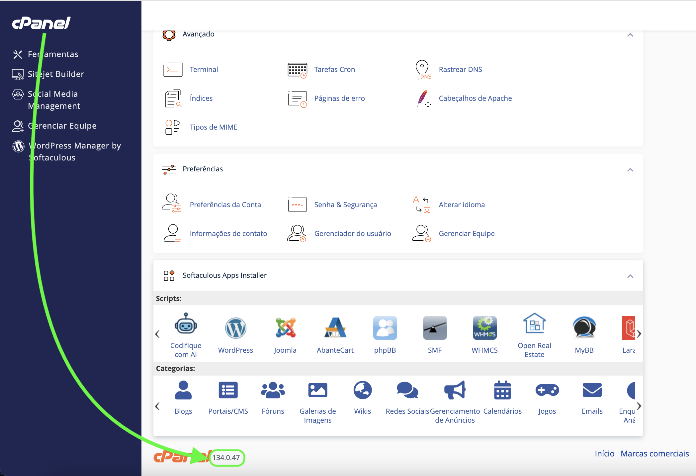Click the Rastrear DNS pin icon
This screenshot has width=696, height=476.
(422, 70)
